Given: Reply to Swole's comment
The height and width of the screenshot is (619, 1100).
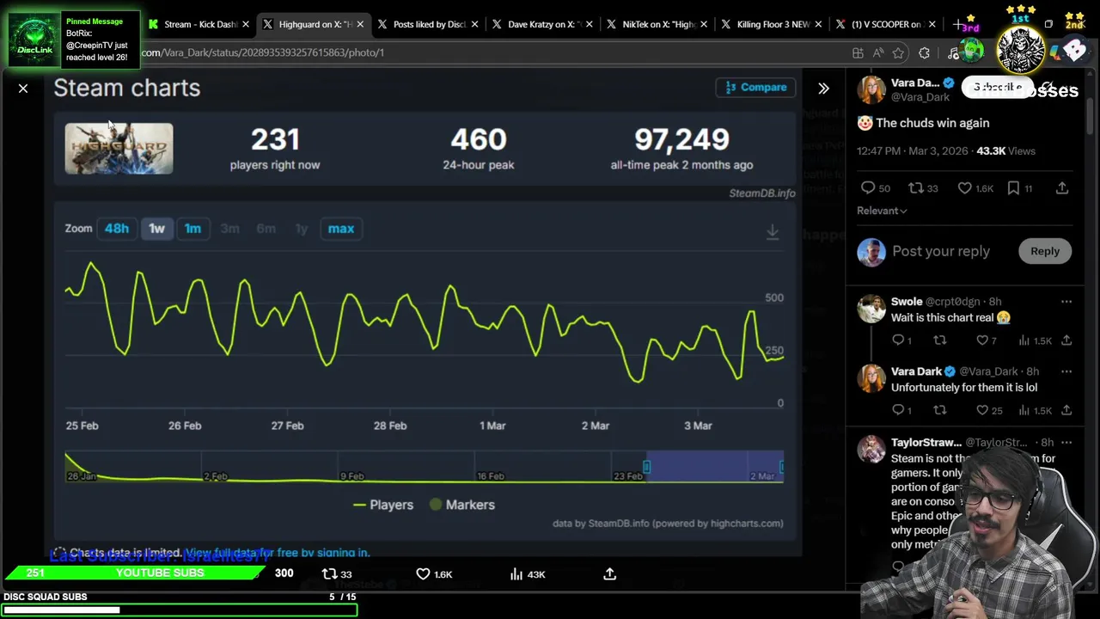Looking at the screenshot, I should point(901,340).
